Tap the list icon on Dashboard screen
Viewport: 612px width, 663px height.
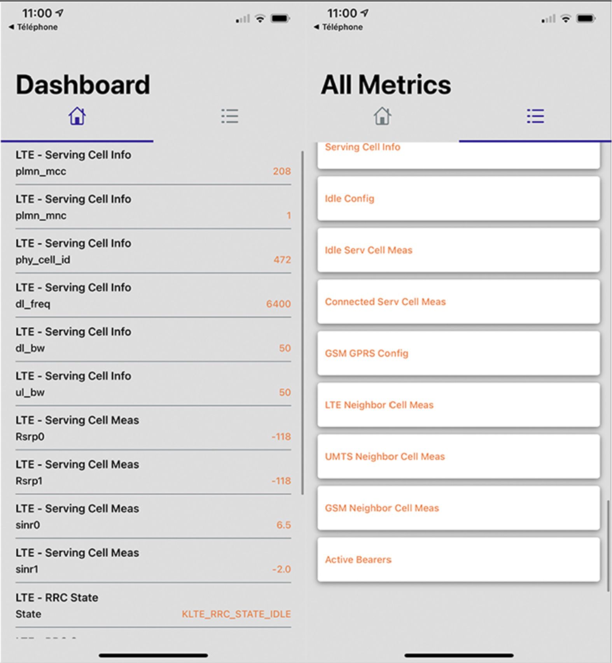tap(230, 116)
